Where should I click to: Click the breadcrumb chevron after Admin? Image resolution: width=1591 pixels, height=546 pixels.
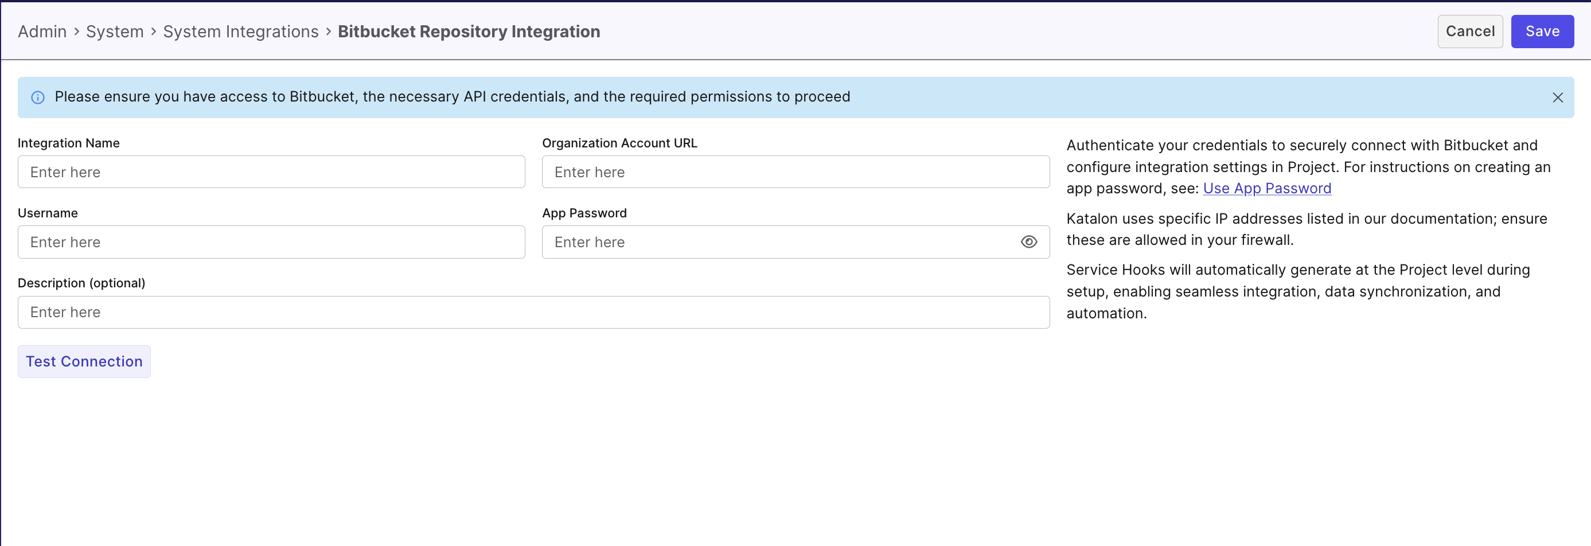pos(77,32)
